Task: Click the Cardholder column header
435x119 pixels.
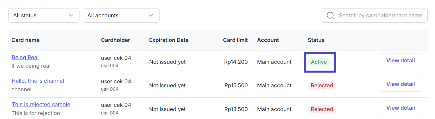Action: click(x=115, y=40)
